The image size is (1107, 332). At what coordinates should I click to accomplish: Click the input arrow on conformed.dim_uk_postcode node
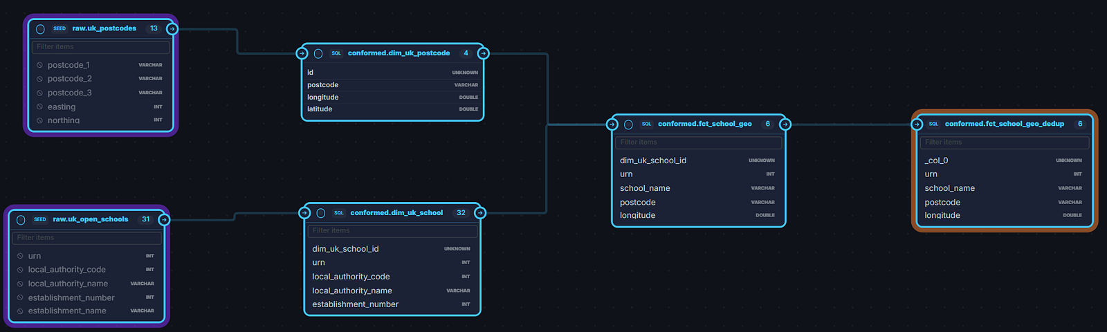tap(302, 53)
